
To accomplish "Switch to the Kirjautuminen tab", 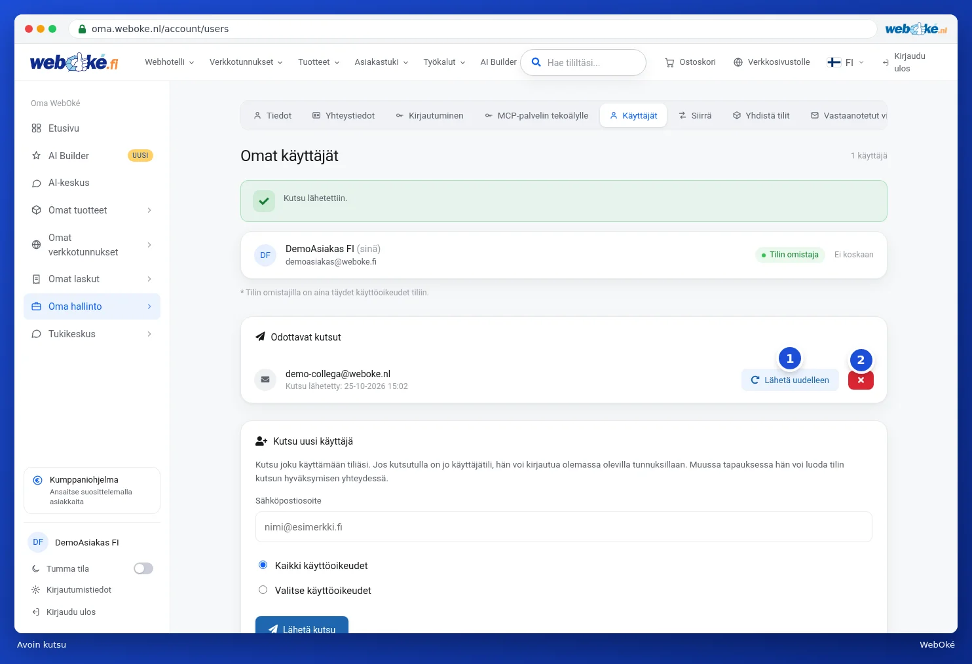I will click(x=430, y=115).
